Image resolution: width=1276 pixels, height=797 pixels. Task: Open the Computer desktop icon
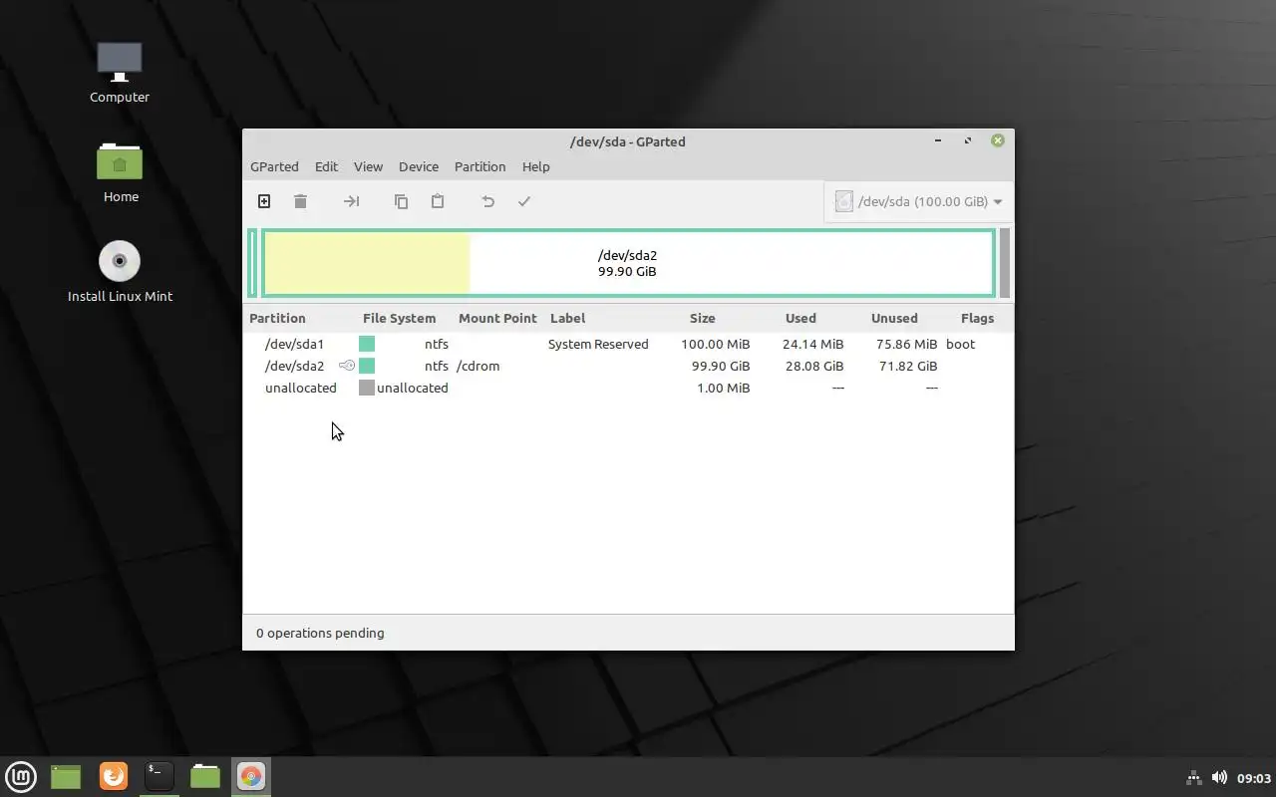point(120,72)
